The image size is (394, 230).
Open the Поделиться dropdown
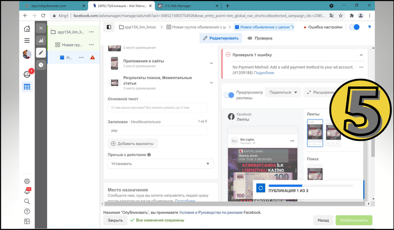click(x=283, y=92)
